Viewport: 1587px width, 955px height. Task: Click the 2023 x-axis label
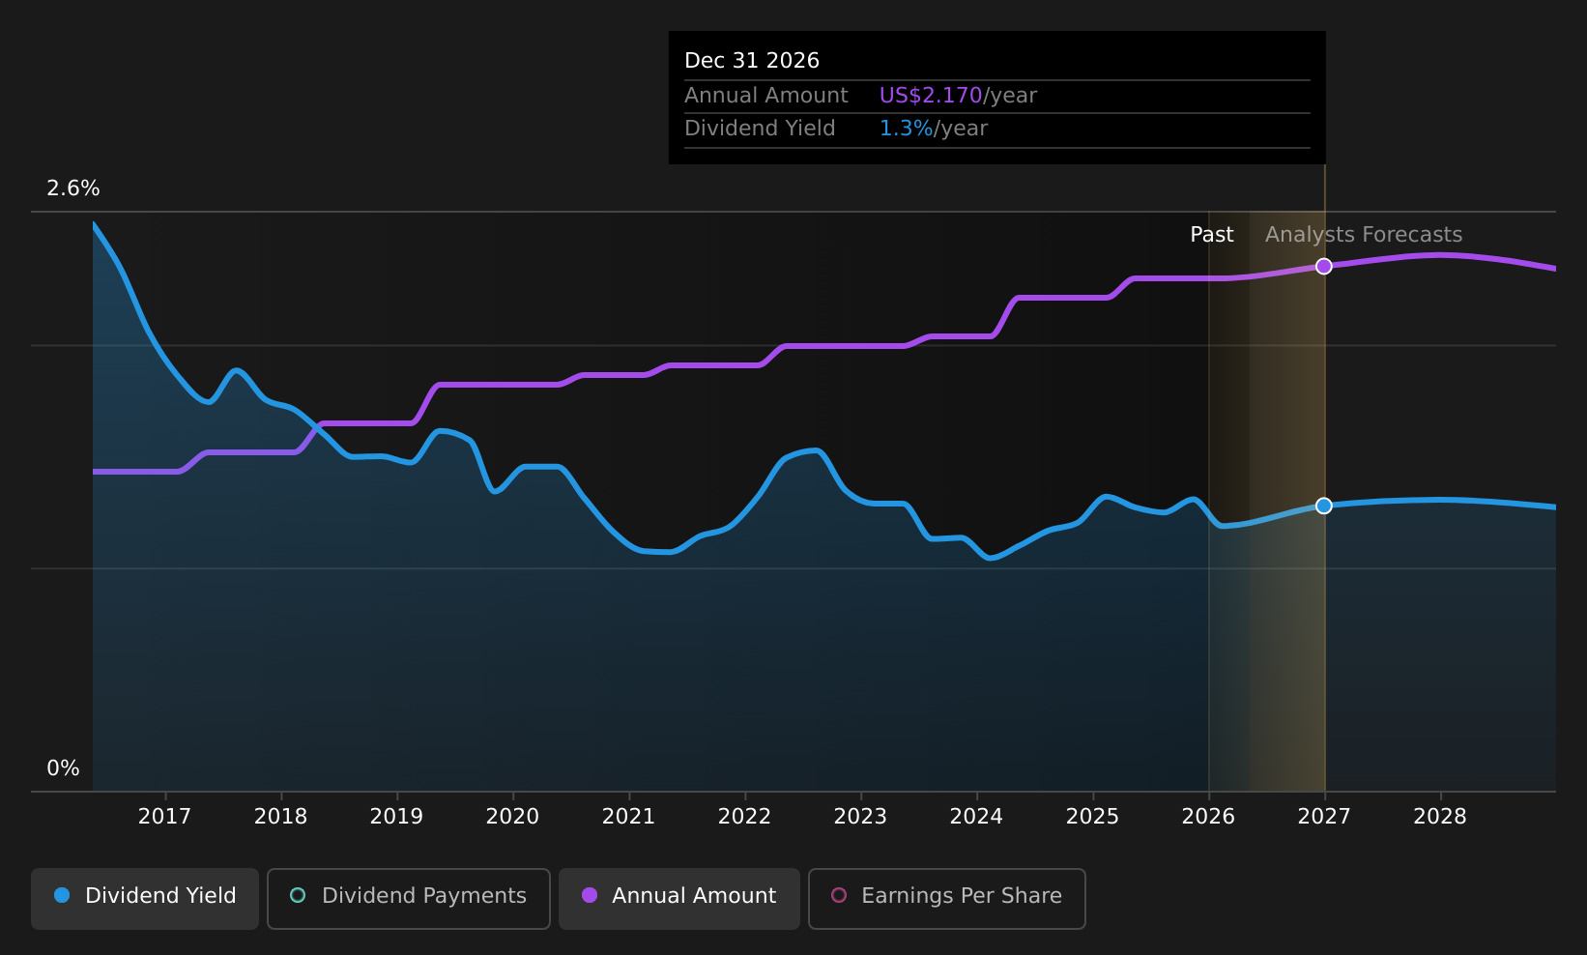[860, 817]
